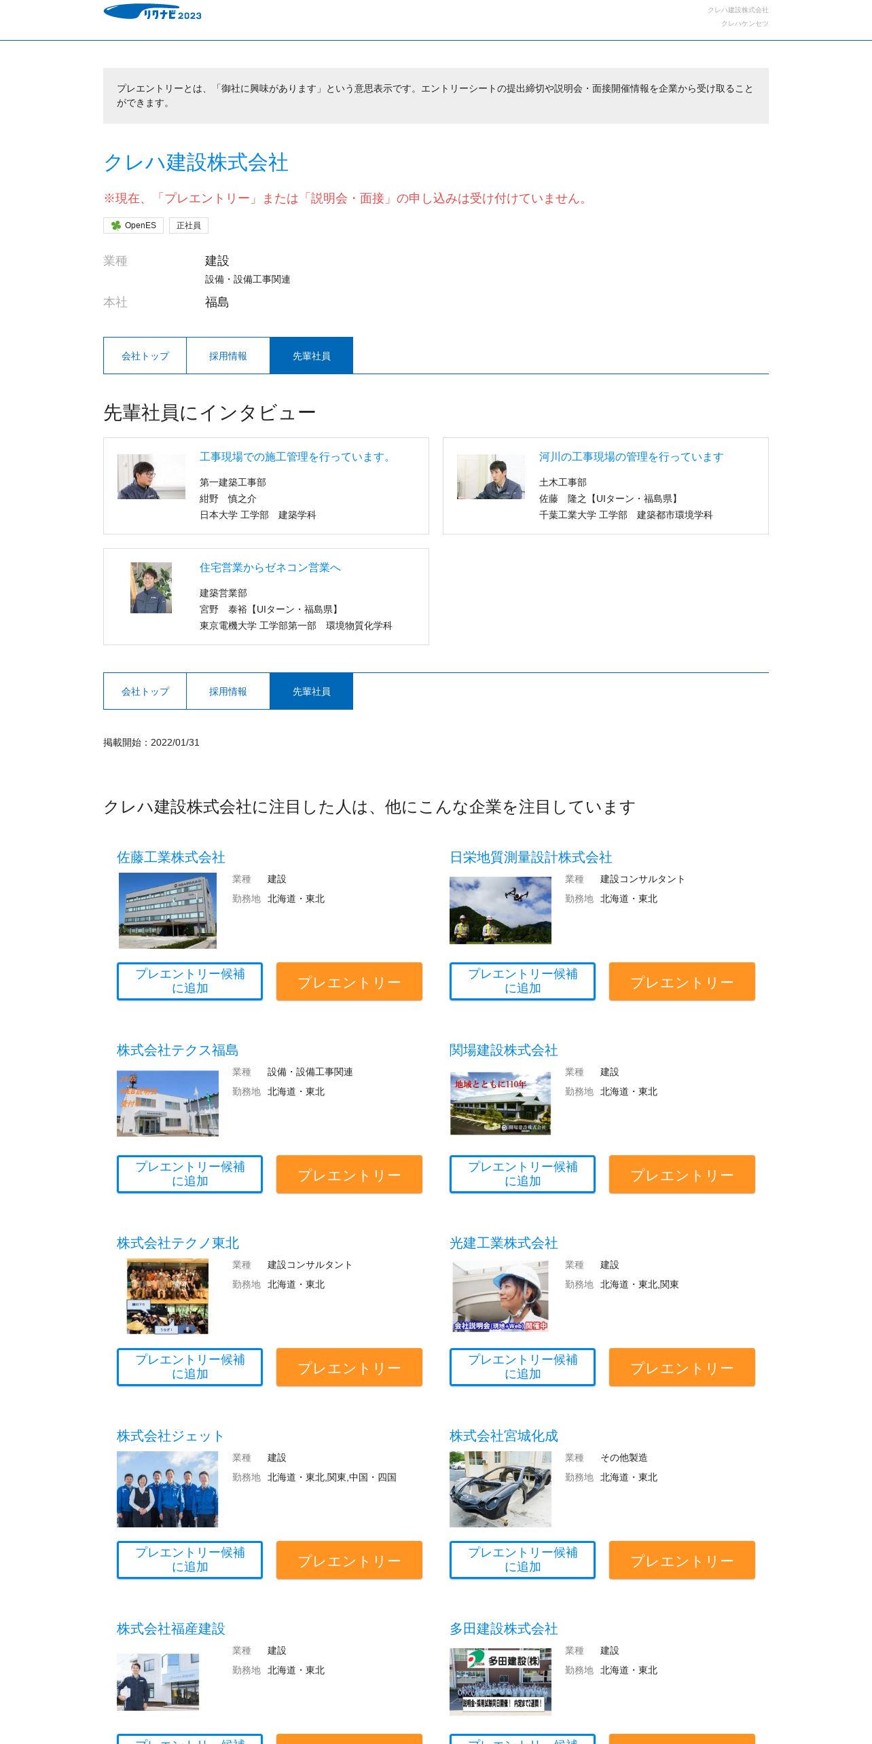This screenshot has height=1744, width=872.
Task: Click 株式会社テクス福島 thumbnail image
Action: (x=168, y=1104)
